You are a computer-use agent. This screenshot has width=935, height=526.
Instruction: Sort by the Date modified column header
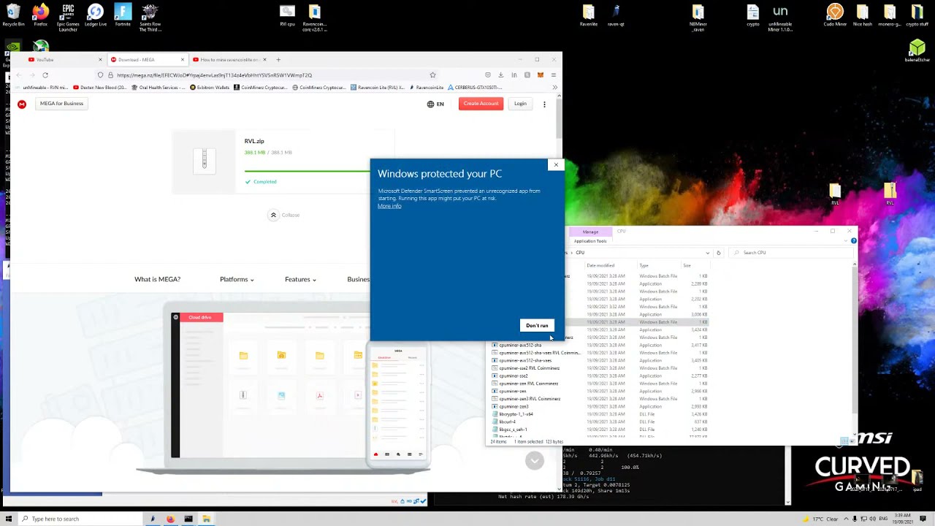(600, 266)
